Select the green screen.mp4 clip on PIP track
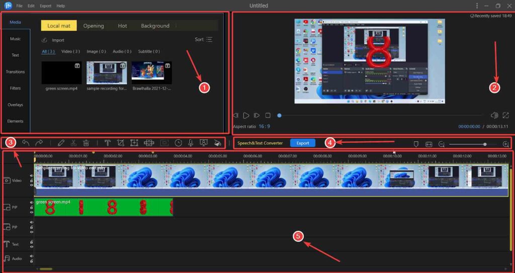Screen dimensions: 515x273 click(104, 207)
